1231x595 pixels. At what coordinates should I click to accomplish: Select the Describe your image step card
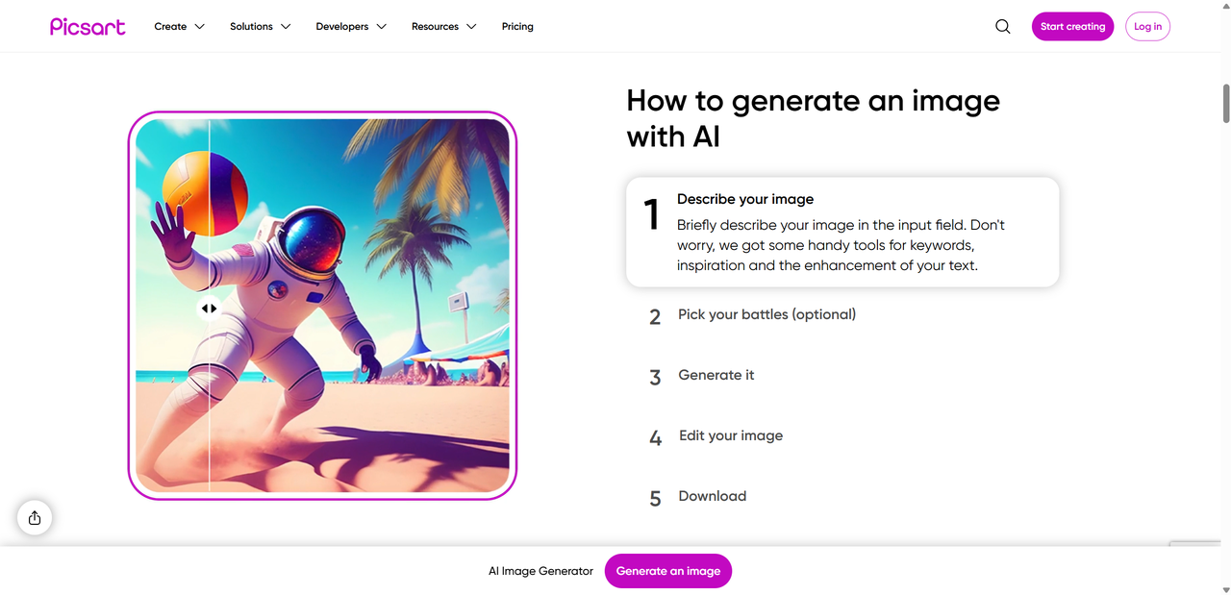click(x=842, y=232)
